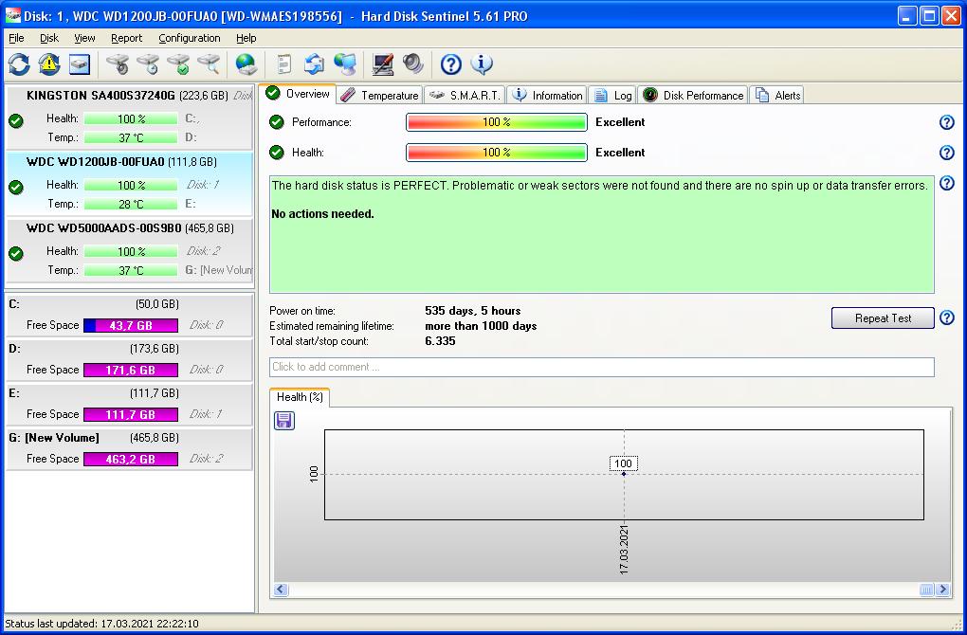The height and width of the screenshot is (635, 967).
Task: Click the 100 data point on health graph
Action: pos(624,474)
